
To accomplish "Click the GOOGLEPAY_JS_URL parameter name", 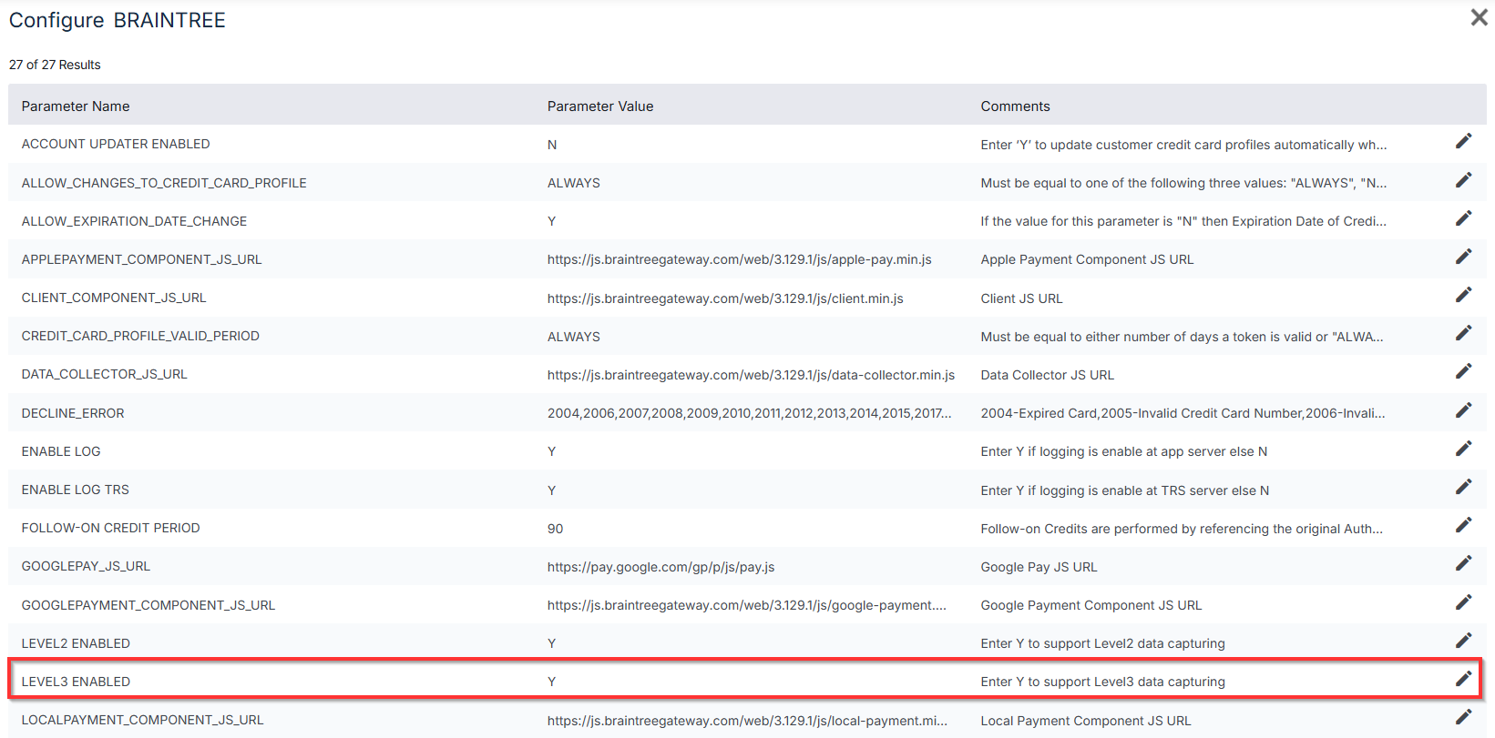I will click(86, 566).
